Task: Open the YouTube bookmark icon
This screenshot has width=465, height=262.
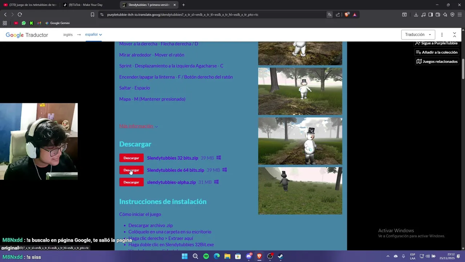Action: 16,23
